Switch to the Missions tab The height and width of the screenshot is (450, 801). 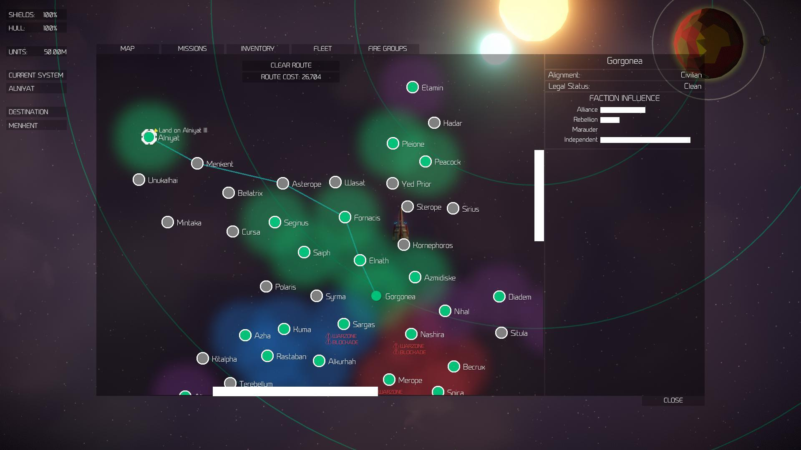(192, 49)
